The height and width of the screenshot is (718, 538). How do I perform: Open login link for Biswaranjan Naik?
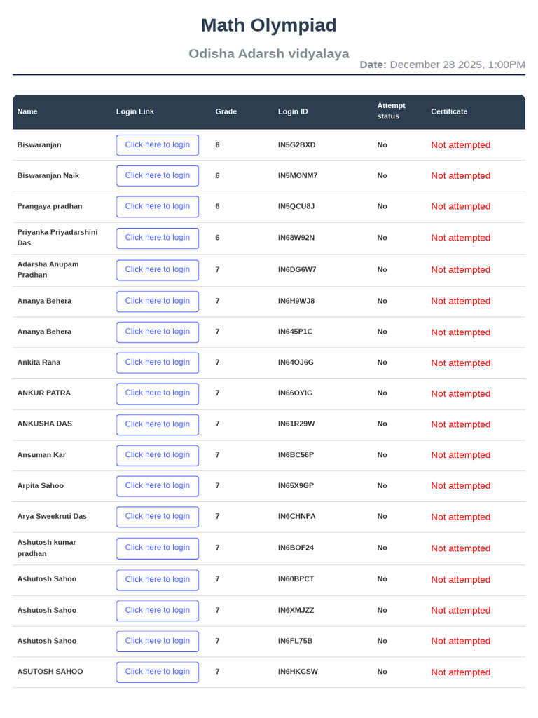158,176
